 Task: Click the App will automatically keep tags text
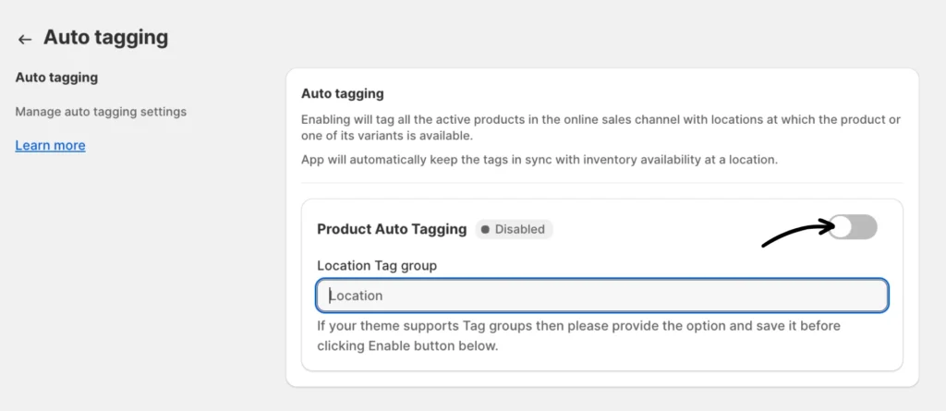[540, 159]
